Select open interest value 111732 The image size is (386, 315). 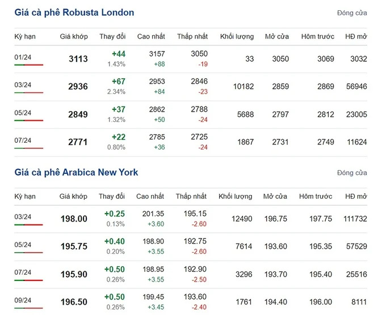coord(355,219)
